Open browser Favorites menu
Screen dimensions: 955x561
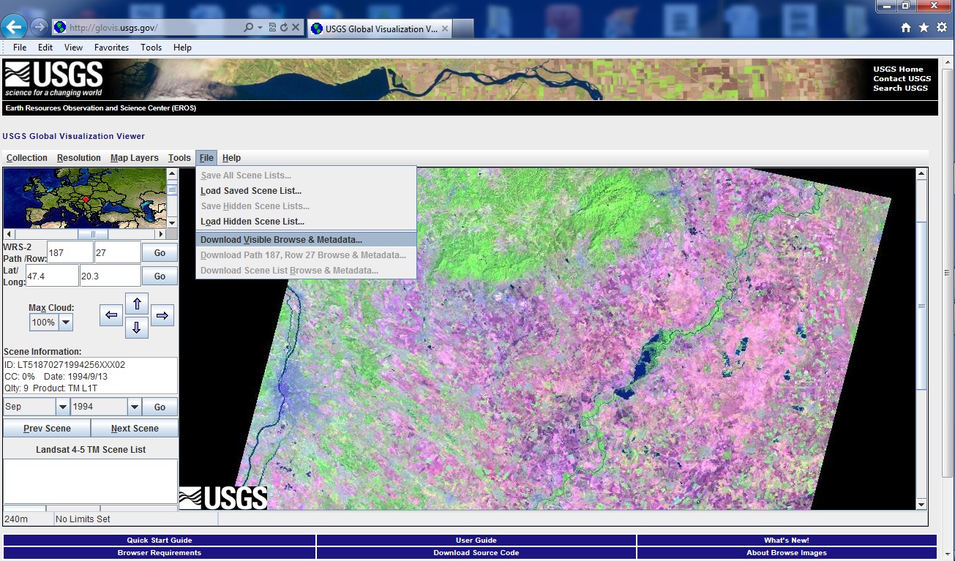111,48
